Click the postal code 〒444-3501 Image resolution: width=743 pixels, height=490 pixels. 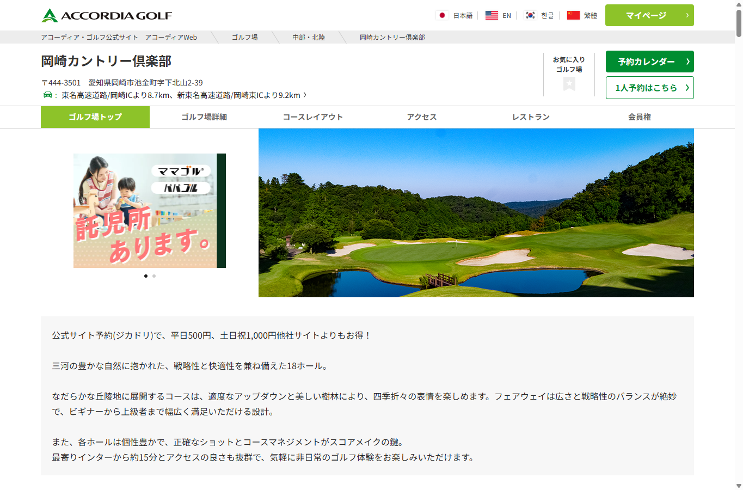coord(61,83)
